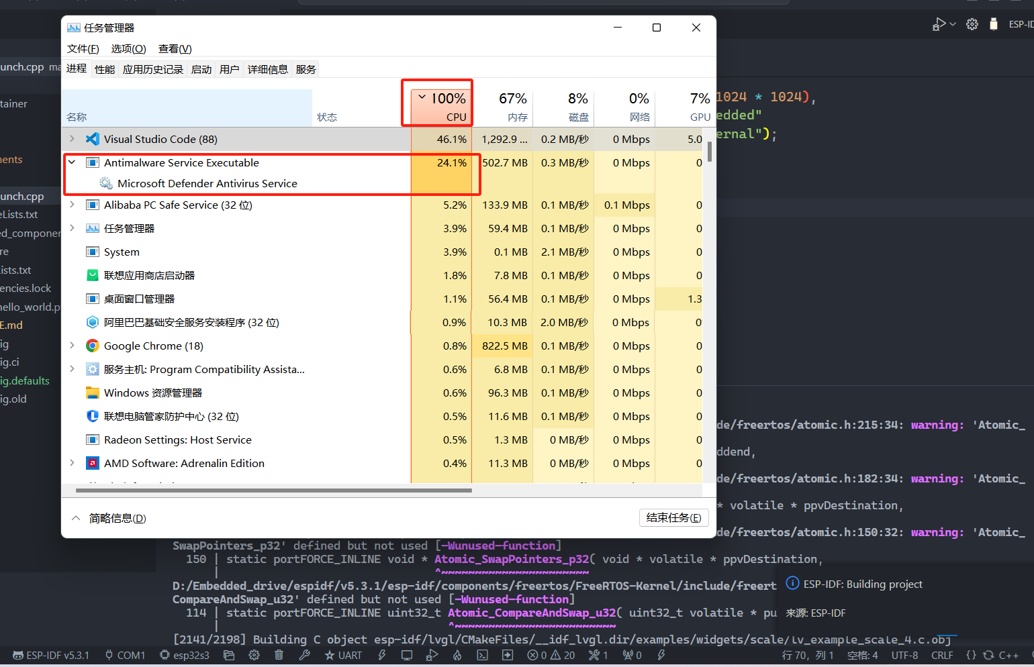Open SDK configuration gear in the status bar
This screenshot has height=667, width=1034.
[x=254, y=655]
